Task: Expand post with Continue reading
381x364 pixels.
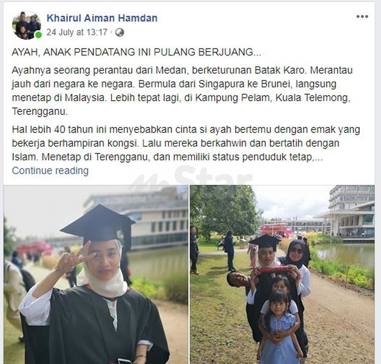Action: pos(50,171)
